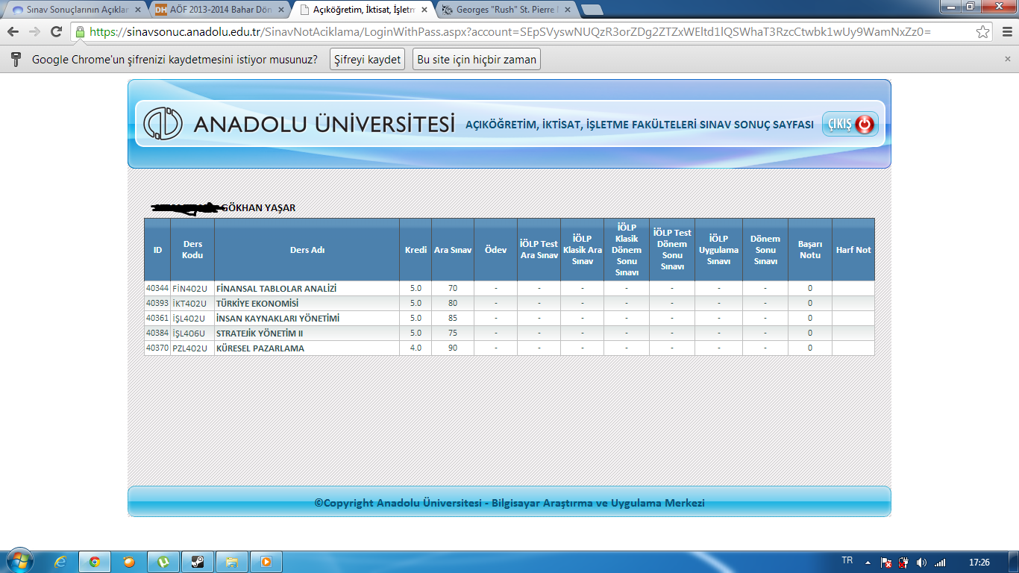This screenshot has height=573, width=1019.
Task: Click Ara Sınav score 85
Action: tap(453, 319)
